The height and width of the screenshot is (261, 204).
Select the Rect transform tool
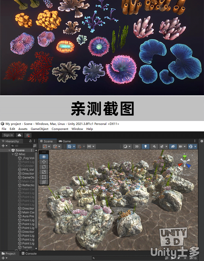point(44,177)
